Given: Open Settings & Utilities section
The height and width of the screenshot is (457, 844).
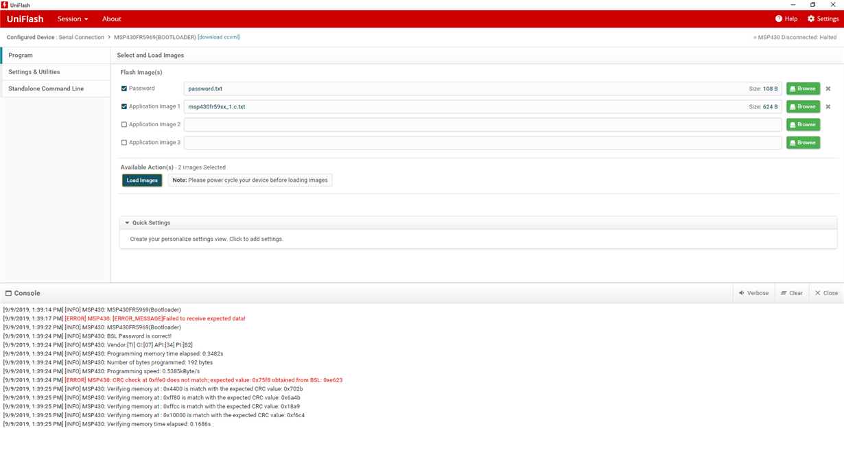Looking at the screenshot, I should tap(56, 72).
